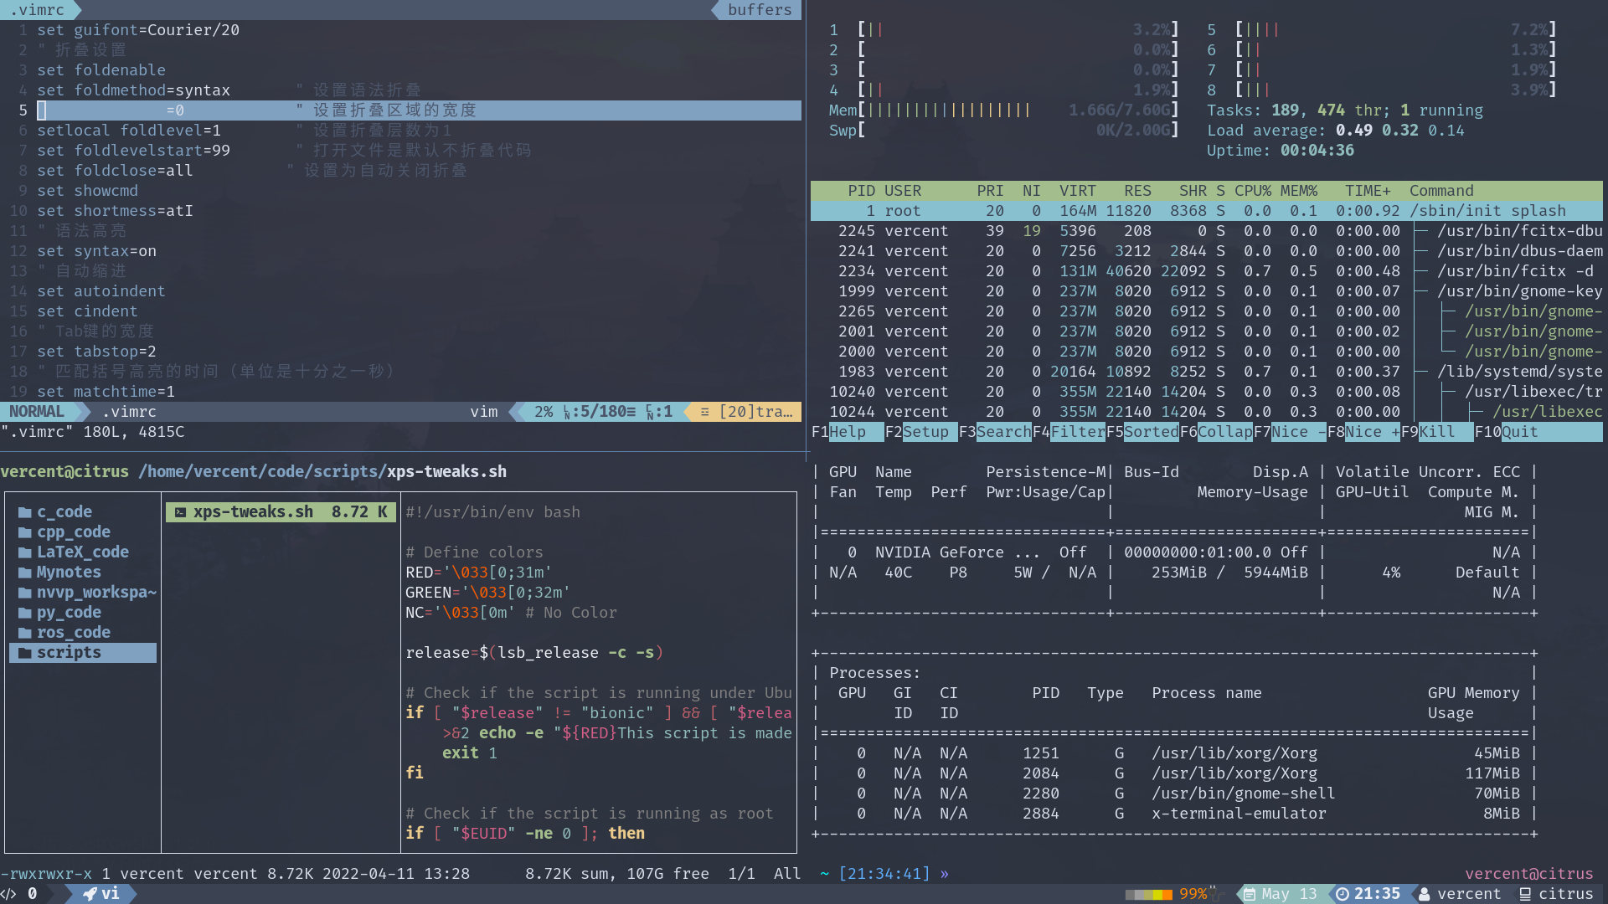Image resolution: width=1608 pixels, height=904 pixels.
Task: Select the /sbin/init root process row
Action: (x=1206, y=211)
